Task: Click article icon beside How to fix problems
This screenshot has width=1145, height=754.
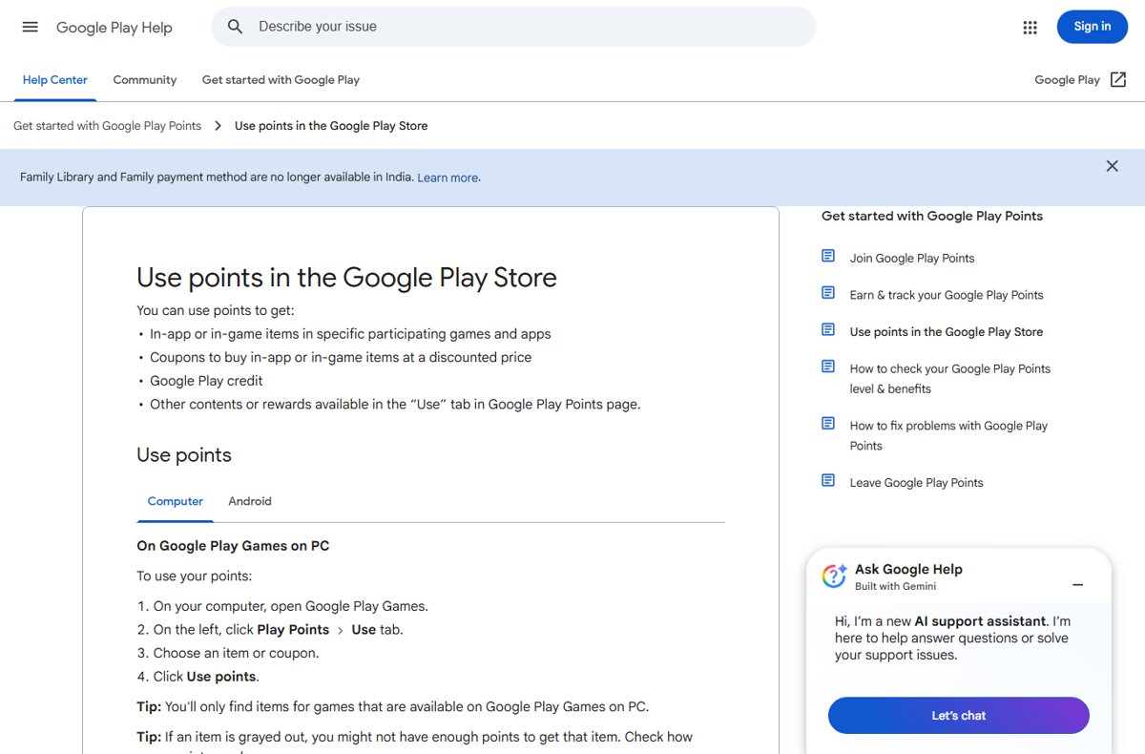Action: tap(828, 423)
